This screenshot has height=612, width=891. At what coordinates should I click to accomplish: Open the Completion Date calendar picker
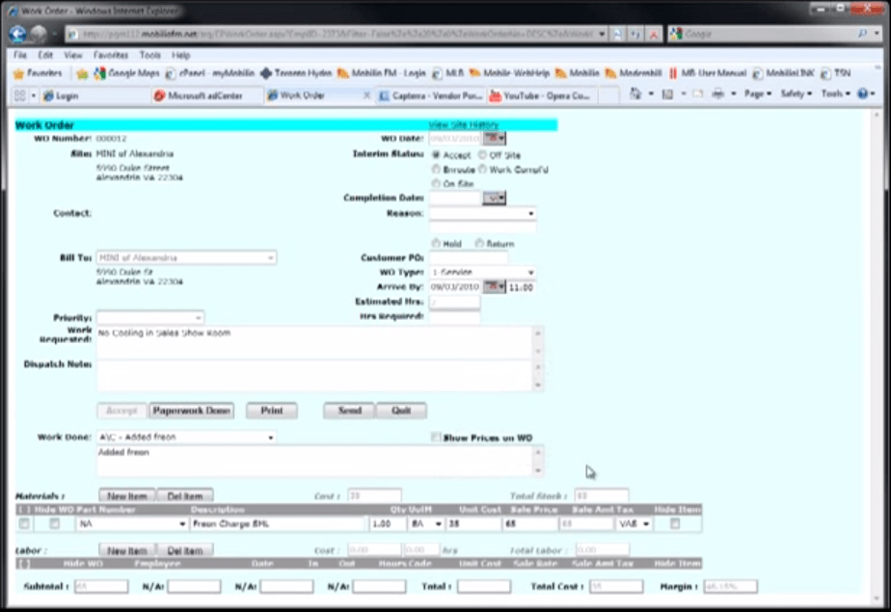tap(495, 199)
